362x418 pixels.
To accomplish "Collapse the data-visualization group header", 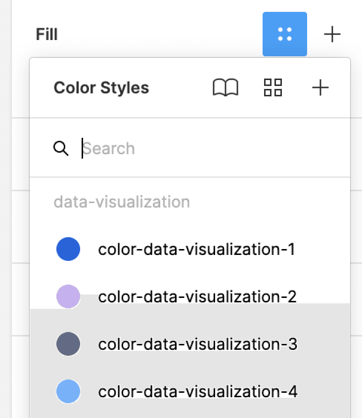I will tap(122, 202).
